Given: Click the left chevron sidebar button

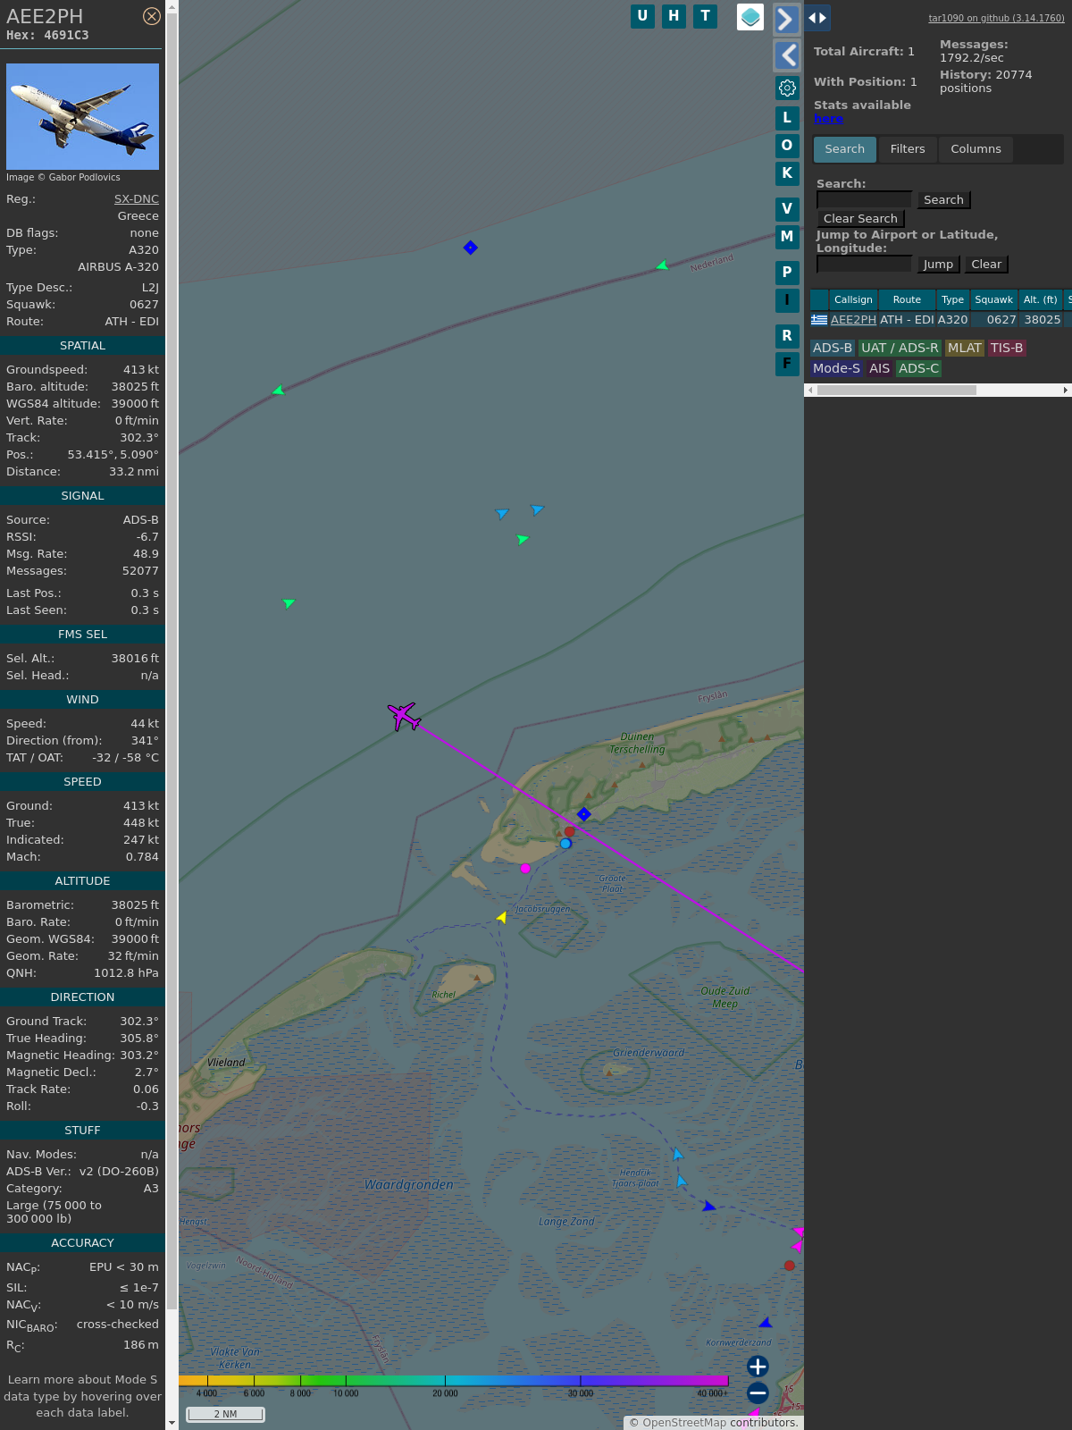Looking at the screenshot, I should [x=786, y=55].
